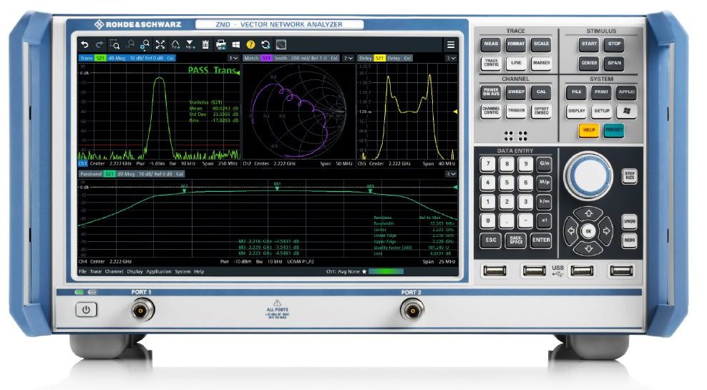Screen dimensions: 707x390
Task: Toggle the POWER BW AVG hardkey
Action: pos(491,92)
